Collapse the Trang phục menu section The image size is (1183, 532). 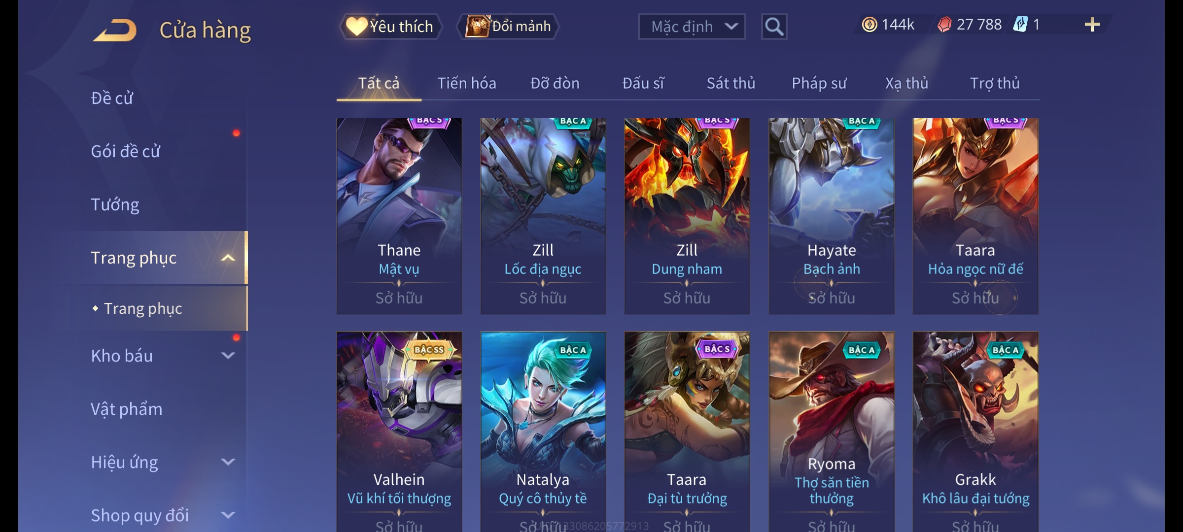228,258
